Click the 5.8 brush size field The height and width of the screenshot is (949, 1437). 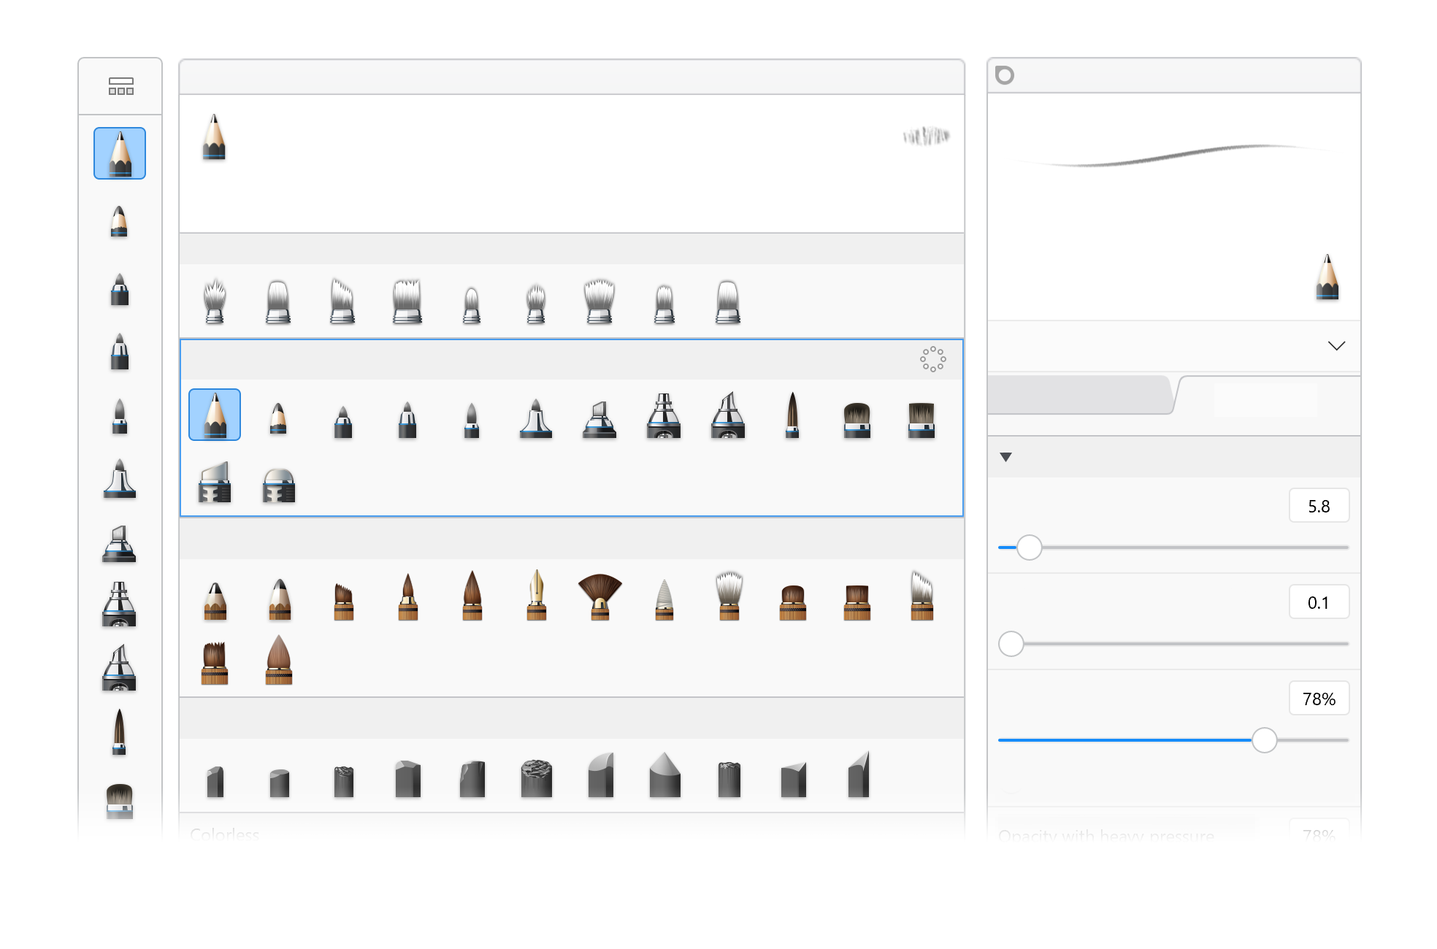coord(1318,506)
